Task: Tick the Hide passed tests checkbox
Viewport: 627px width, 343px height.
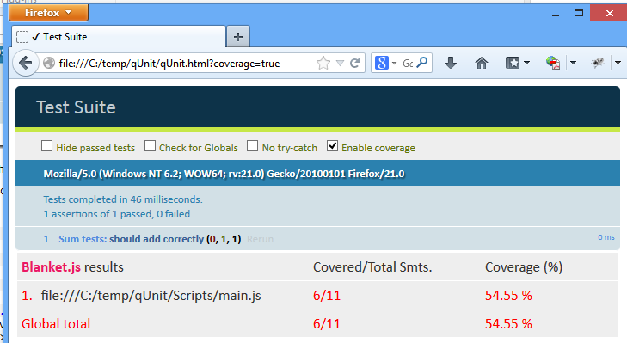Action: (x=46, y=146)
